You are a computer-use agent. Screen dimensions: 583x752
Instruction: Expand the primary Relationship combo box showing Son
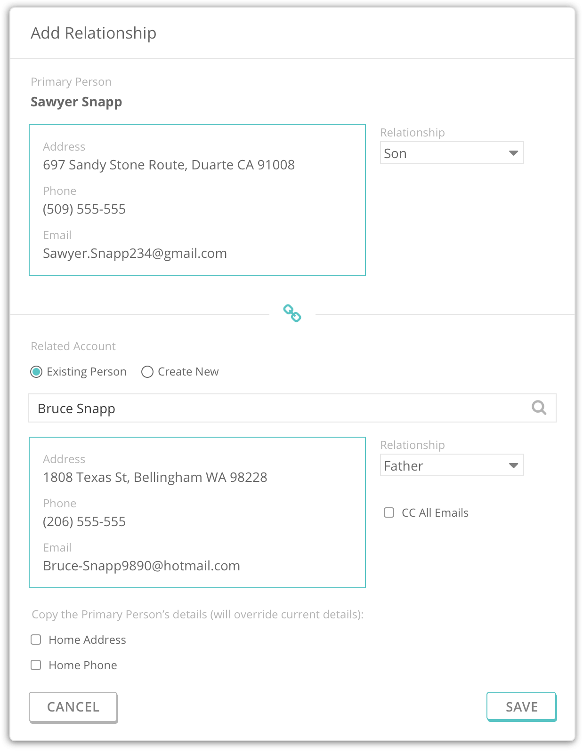click(452, 153)
